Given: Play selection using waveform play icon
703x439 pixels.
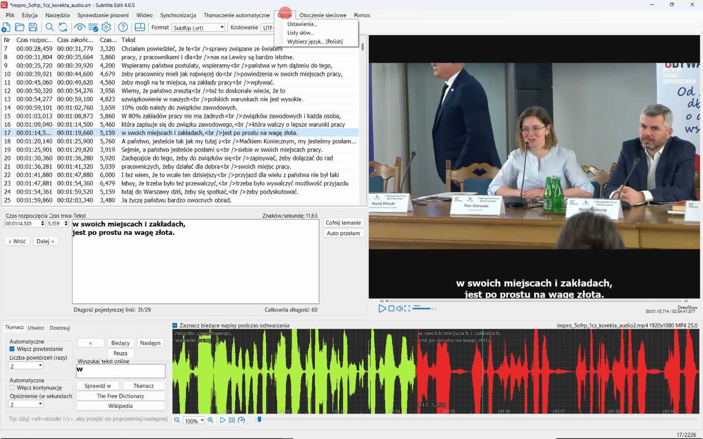Looking at the screenshot, I should pyautogui.click(x=223, y=420).
